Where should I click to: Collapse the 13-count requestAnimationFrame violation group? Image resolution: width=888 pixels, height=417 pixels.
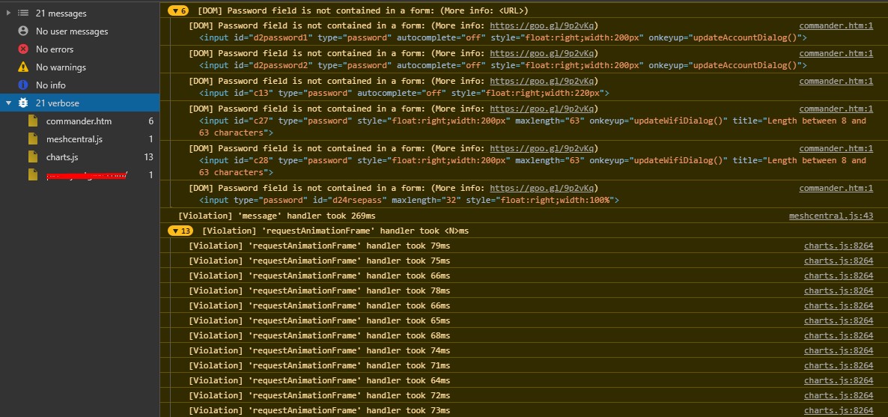click(x=181, y=231)
